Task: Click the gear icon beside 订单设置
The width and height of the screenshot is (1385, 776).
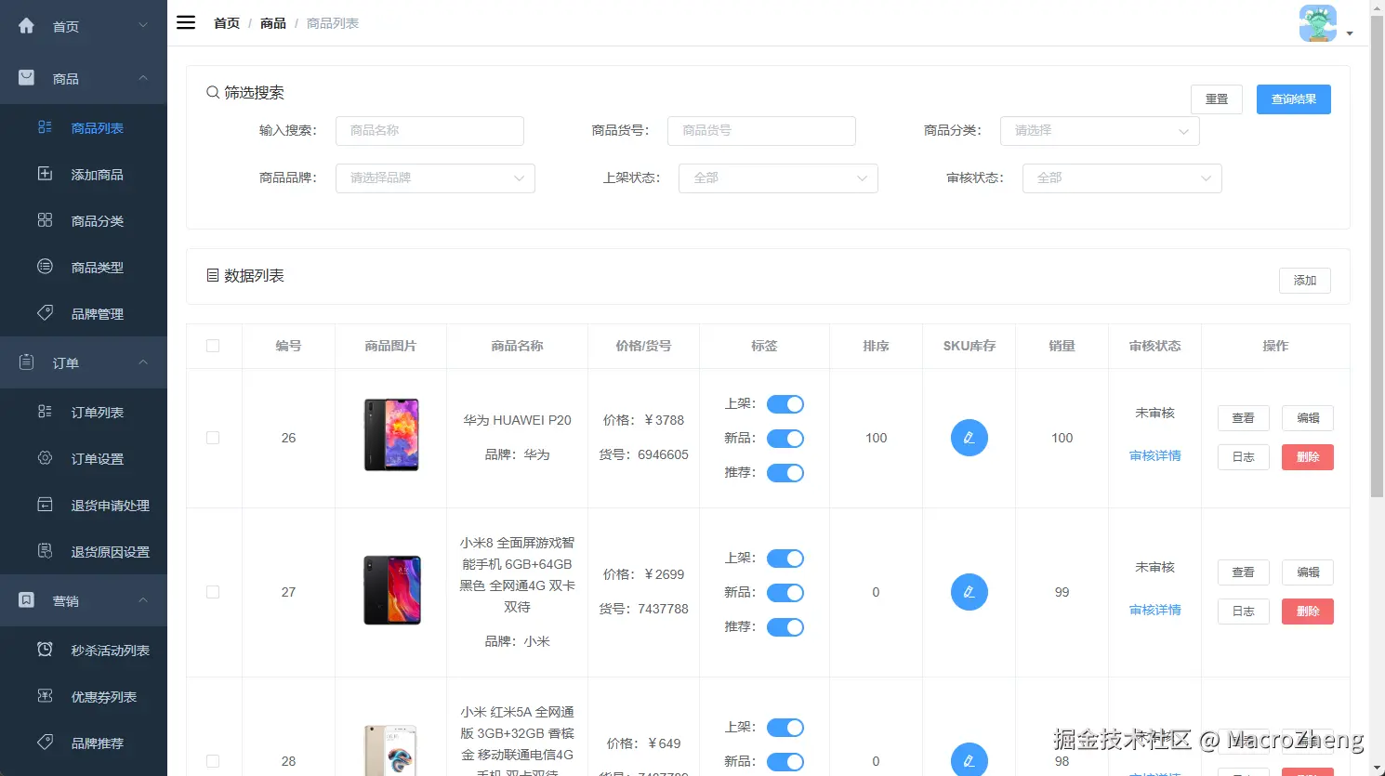Action: 45,458
